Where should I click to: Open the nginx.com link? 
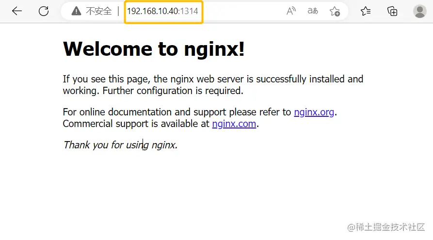point(234,124)
